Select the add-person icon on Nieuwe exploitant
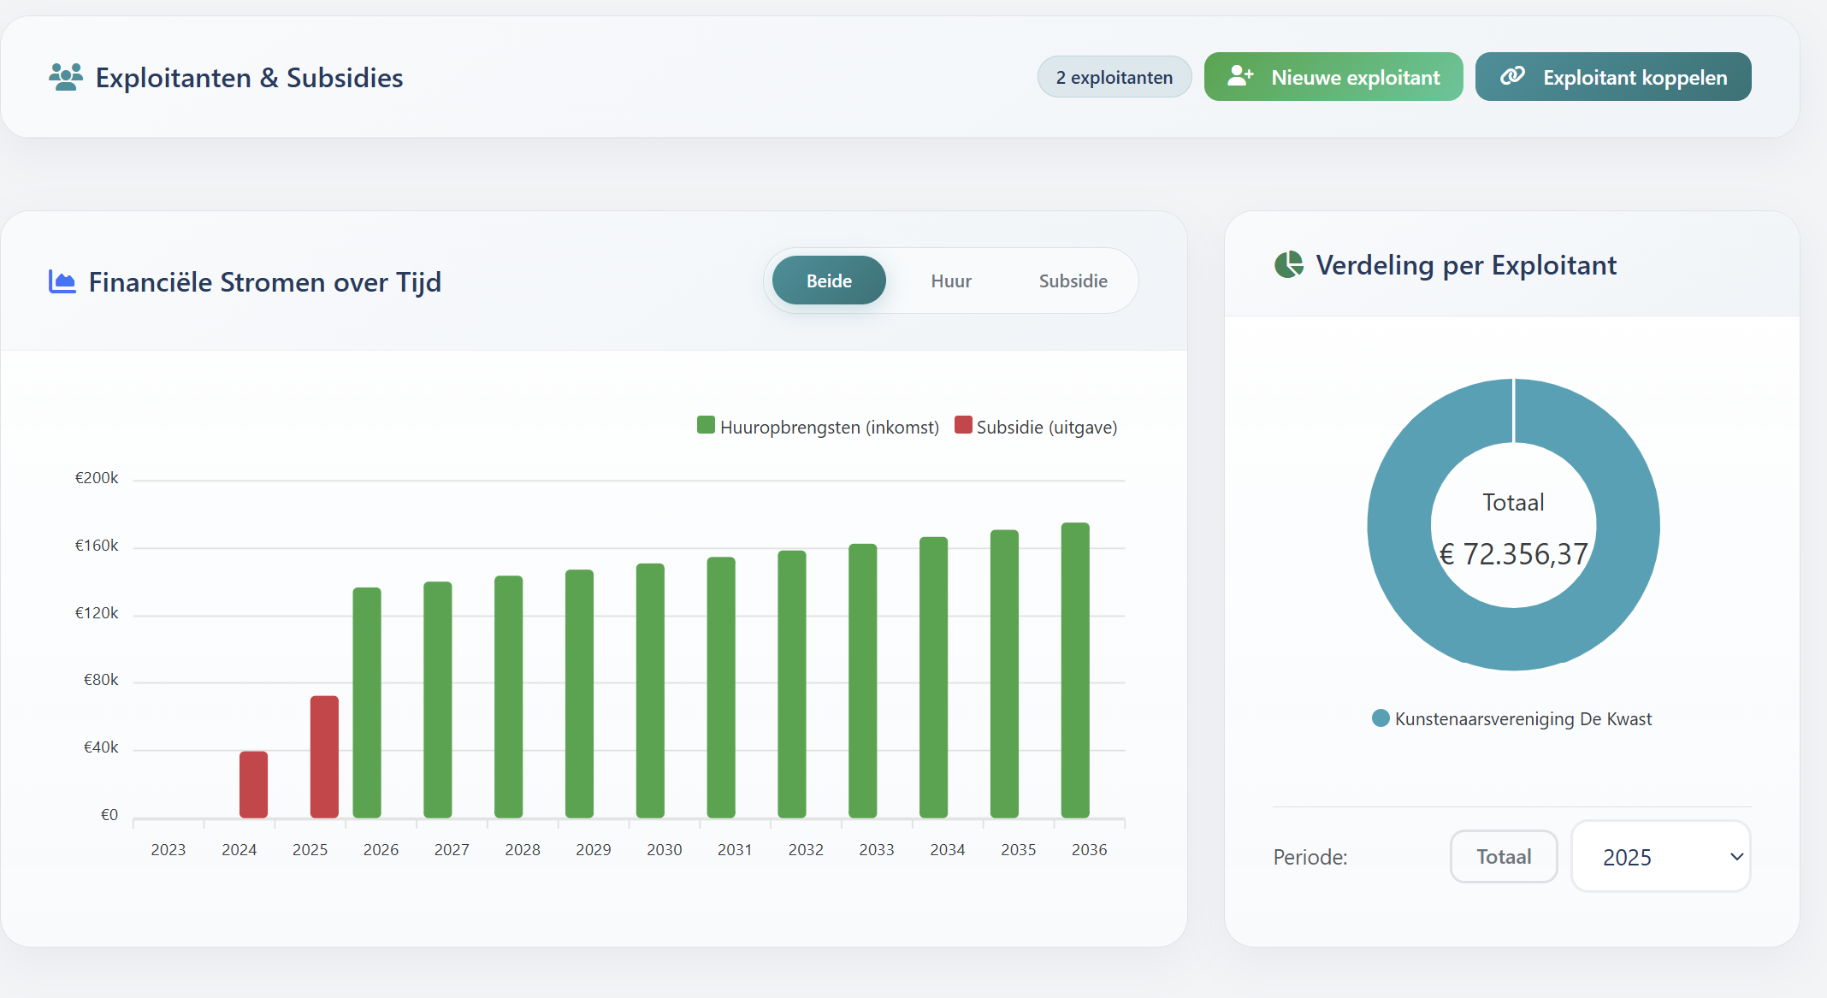The image size is (1827, 998). (1240, 76)
